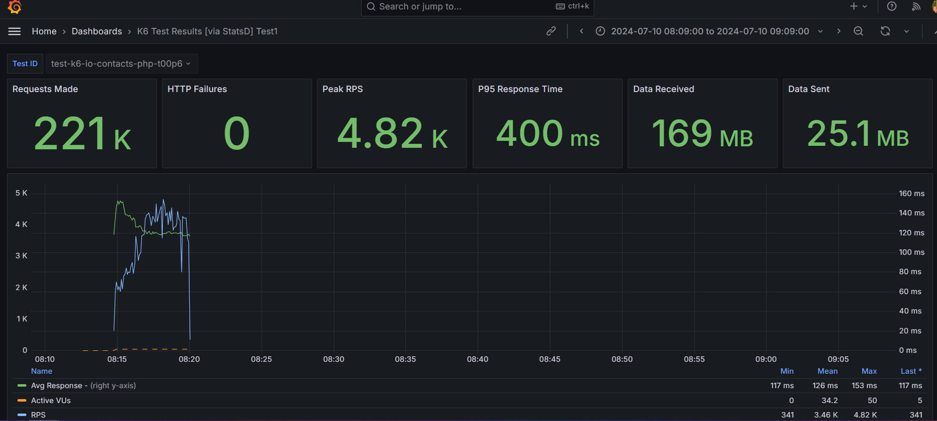The image size is (937, 421).
Task: Open the help question mark icon
Action: 892,6
